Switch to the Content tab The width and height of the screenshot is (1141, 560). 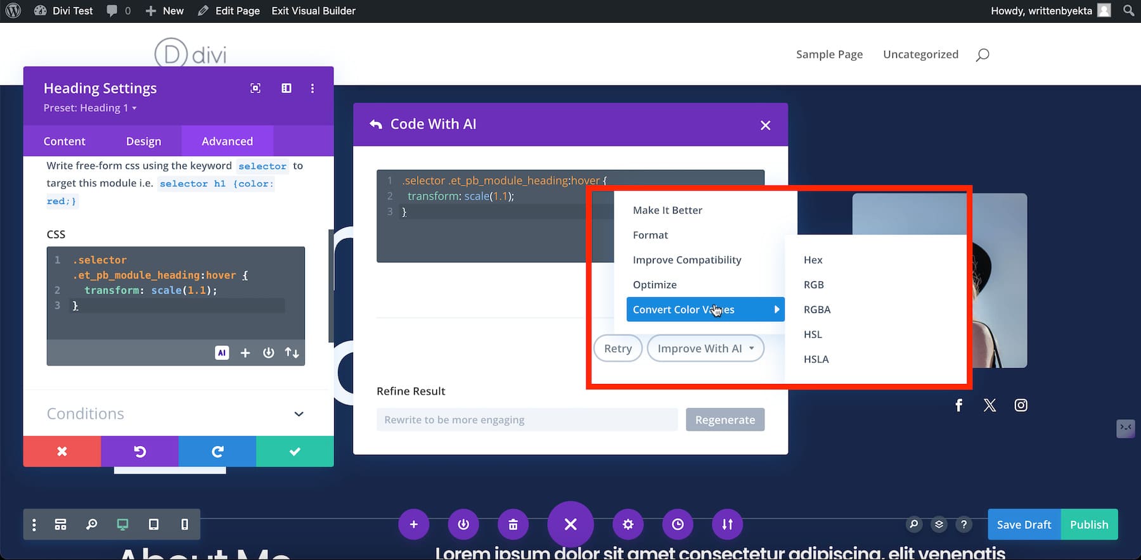tap(64, 141)
